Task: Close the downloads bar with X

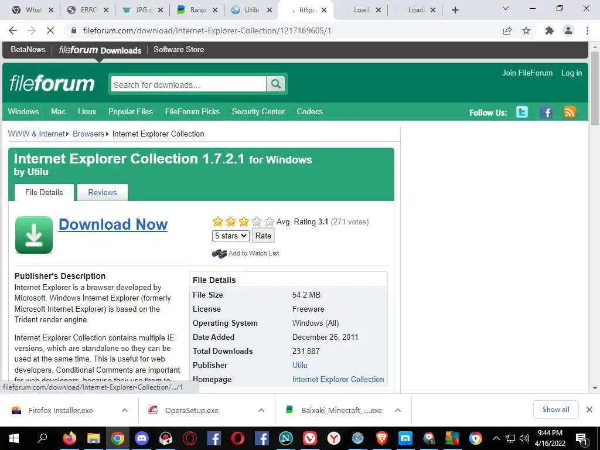Action: [589, 410]
